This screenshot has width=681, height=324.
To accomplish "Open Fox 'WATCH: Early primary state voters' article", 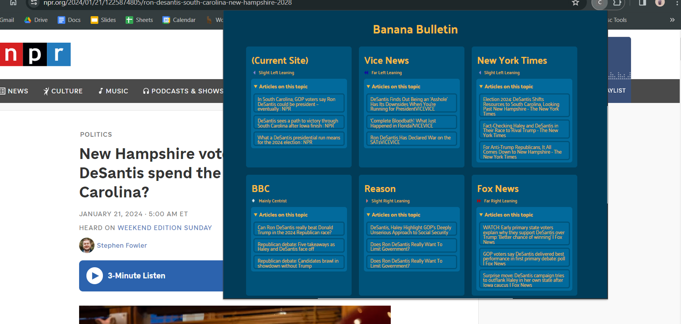I will [524, 234].
